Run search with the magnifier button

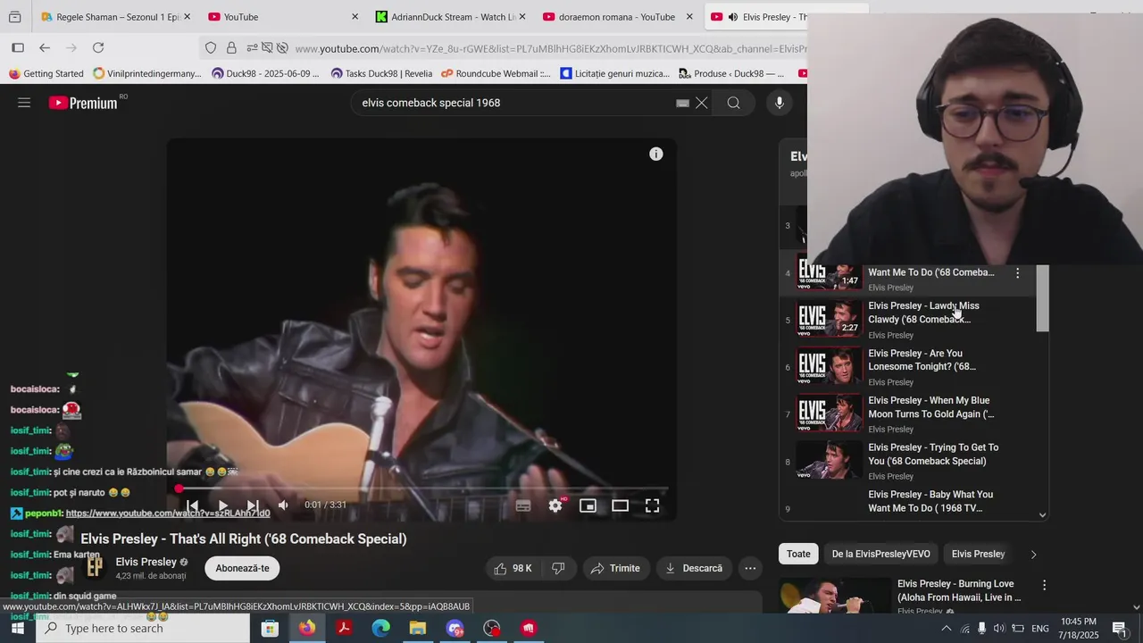coord(733,103)
